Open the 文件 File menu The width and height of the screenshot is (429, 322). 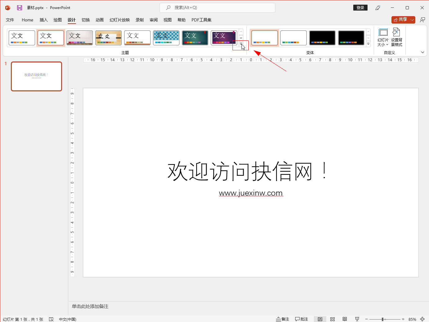(10, 20)
